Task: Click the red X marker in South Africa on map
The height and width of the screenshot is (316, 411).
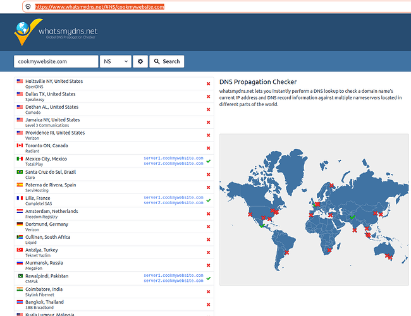Action: 329,250
